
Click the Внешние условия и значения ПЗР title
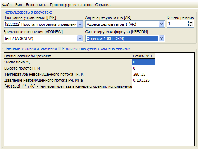[x=67, y=48]
